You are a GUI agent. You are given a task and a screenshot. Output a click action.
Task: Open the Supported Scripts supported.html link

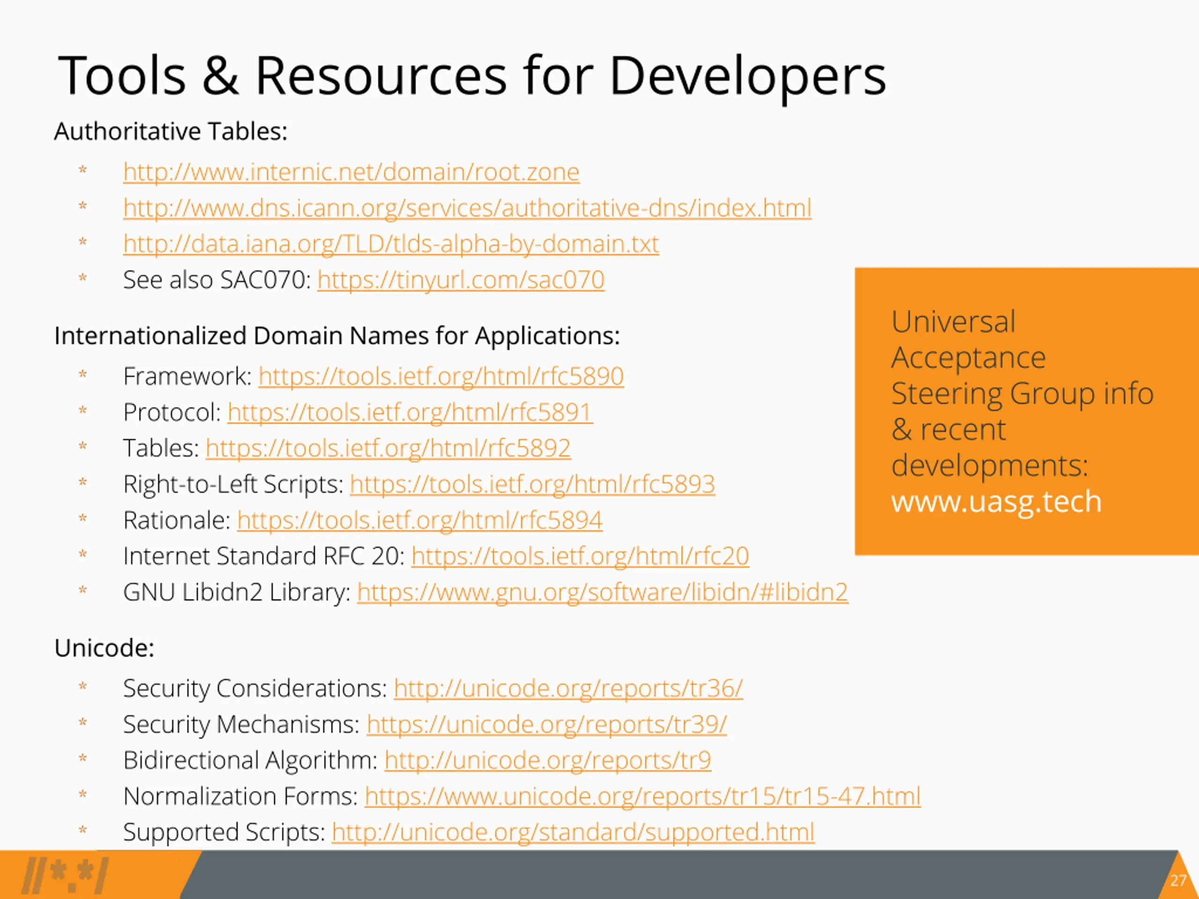tap(573, 833)
